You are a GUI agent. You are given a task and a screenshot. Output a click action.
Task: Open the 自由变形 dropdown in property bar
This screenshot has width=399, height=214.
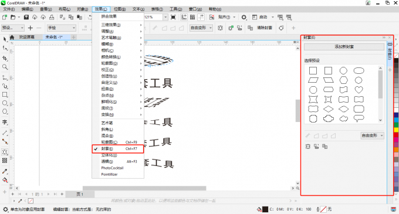(201, 28)
